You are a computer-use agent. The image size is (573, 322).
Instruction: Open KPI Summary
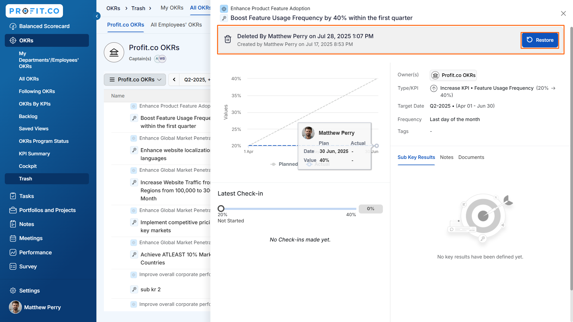tap(34, 154)
